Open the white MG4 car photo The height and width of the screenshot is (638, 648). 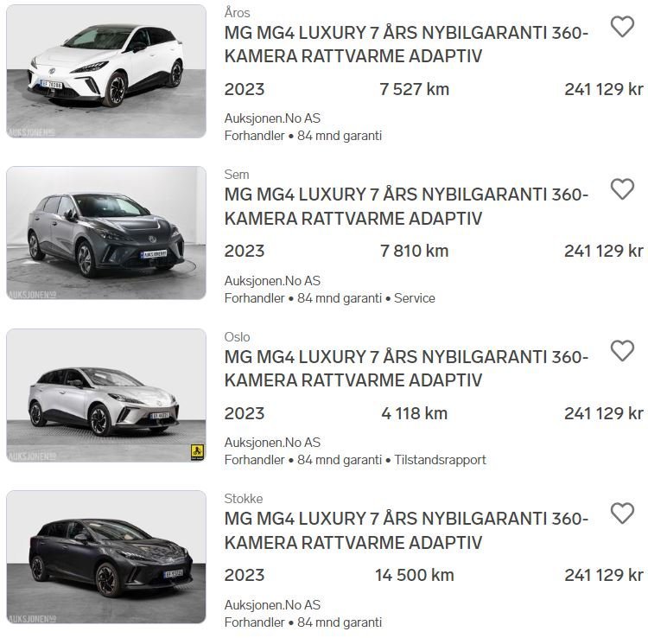106,71
